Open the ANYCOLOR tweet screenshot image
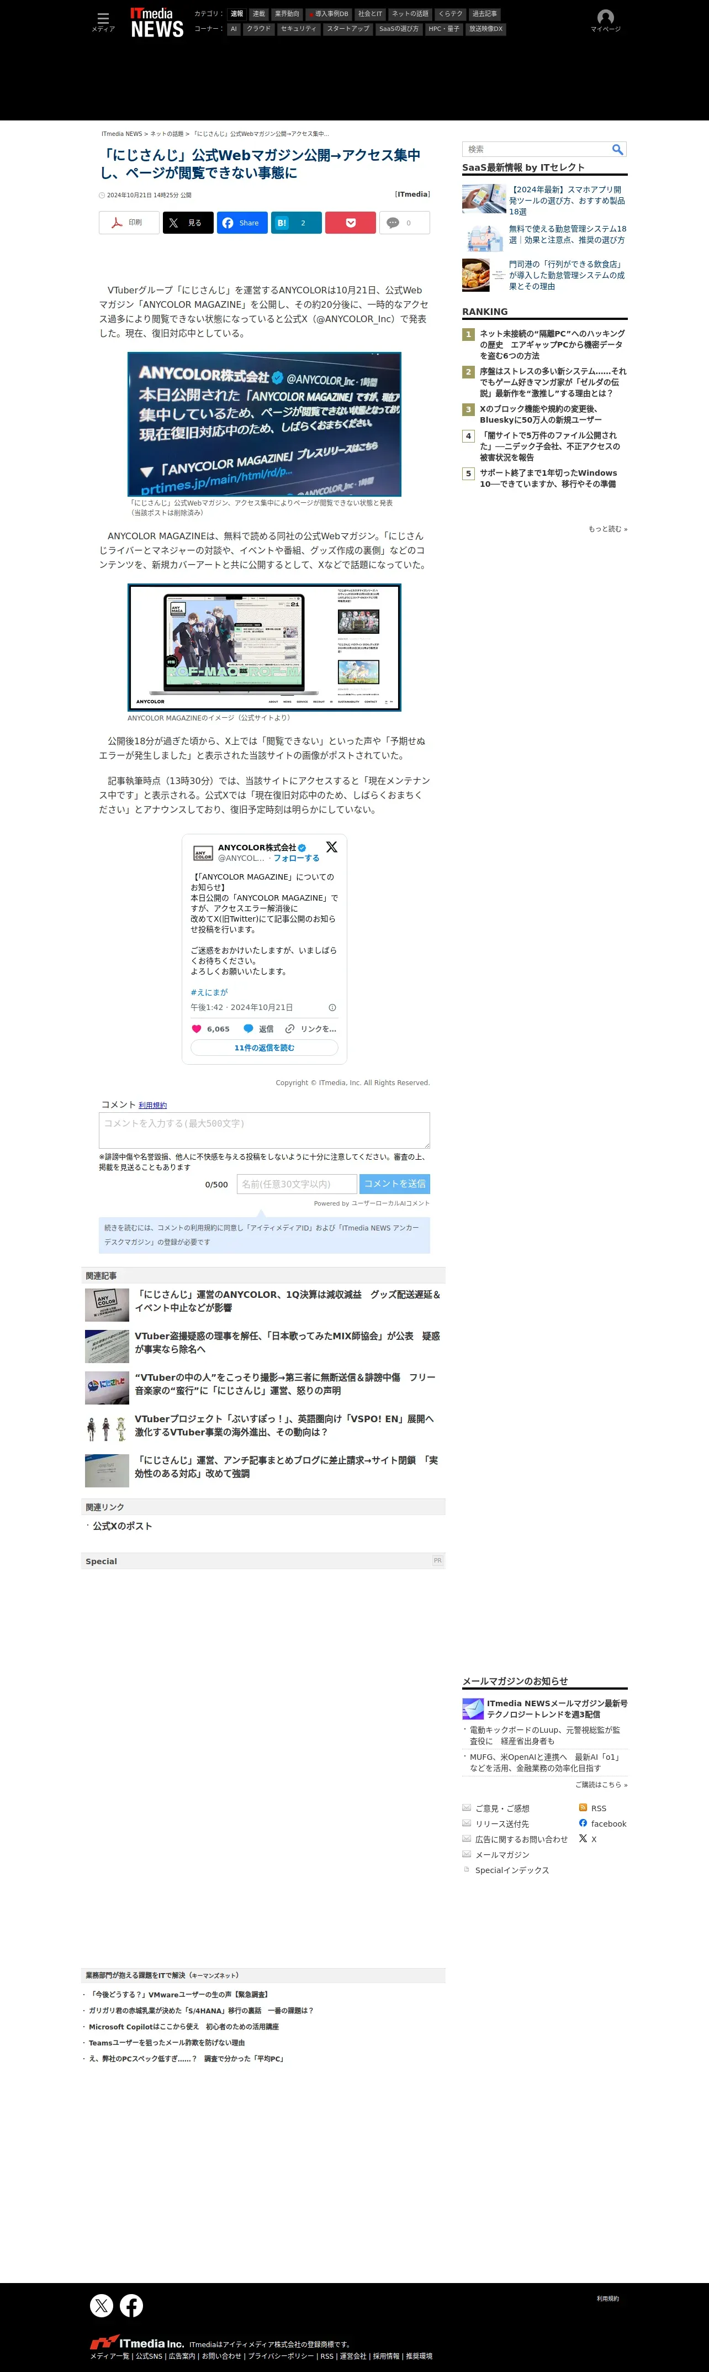The image size is (709, 2372). 264,424
